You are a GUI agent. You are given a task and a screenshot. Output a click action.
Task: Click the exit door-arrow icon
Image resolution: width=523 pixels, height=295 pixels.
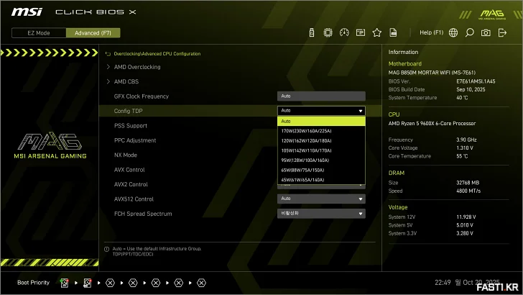[x=502, y=33]
